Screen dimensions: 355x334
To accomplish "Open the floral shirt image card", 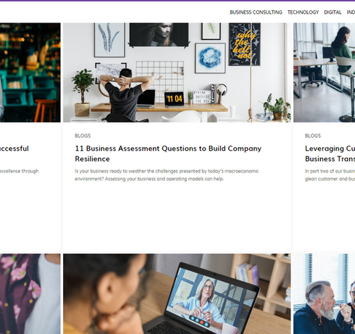I will (30, 293).
